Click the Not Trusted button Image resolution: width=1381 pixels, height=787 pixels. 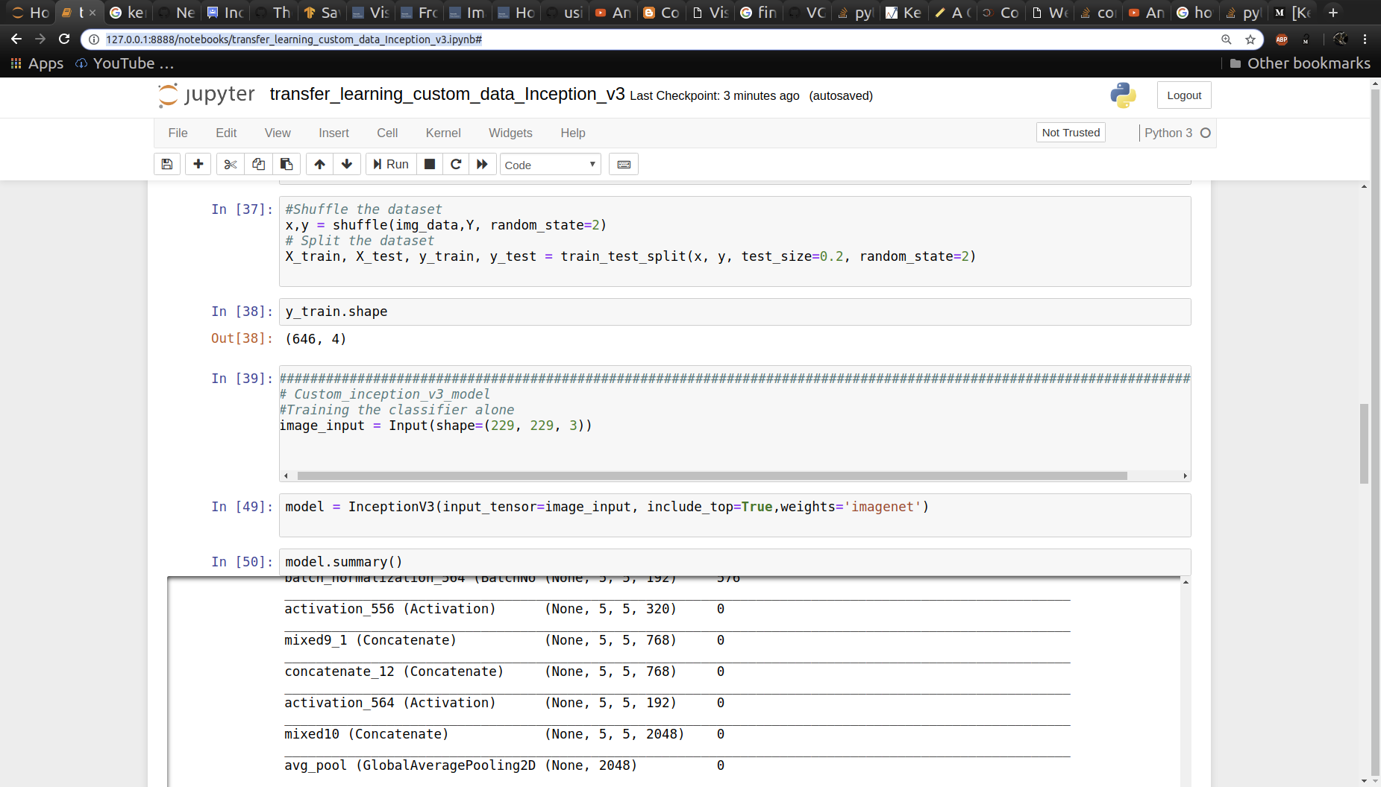click(1071, 132)
